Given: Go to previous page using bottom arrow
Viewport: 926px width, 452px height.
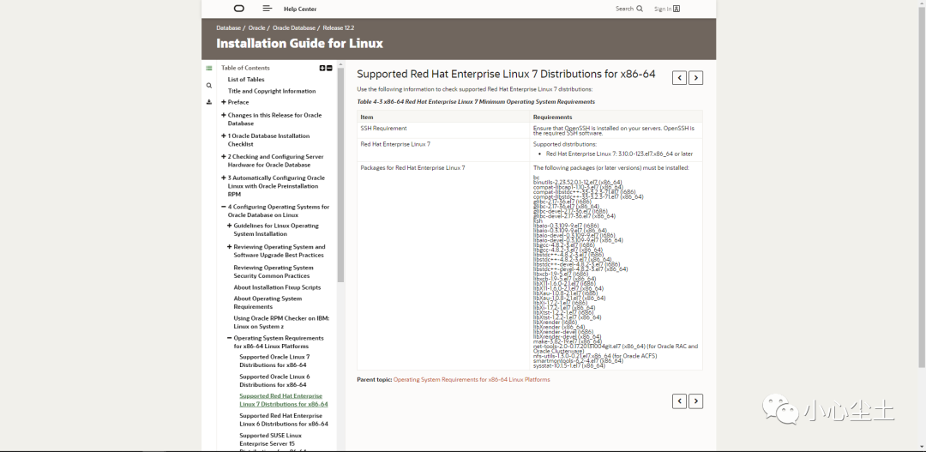Looking at the screenshot, I should (x=679, y=401).
